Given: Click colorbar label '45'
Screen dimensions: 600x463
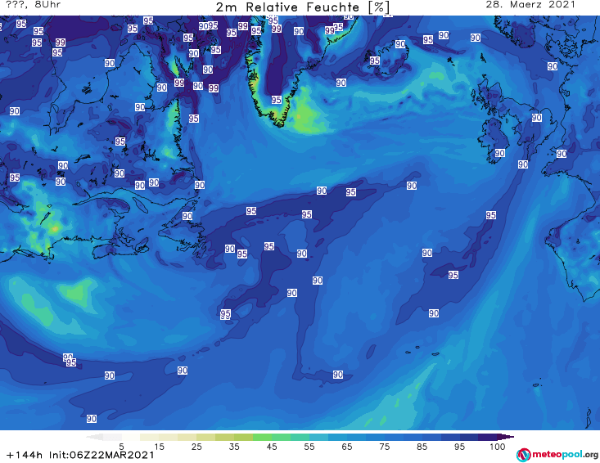Looking at the screenshot, I should click(272, 447).
